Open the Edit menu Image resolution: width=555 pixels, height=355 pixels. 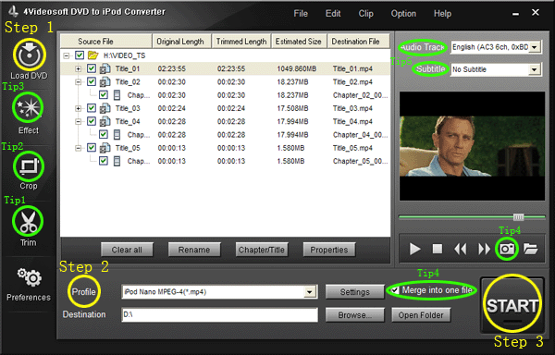click(333, 14)
